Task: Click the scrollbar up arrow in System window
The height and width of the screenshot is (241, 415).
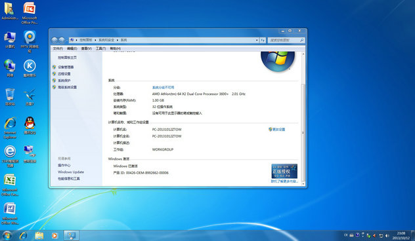Action: point(303,54)
